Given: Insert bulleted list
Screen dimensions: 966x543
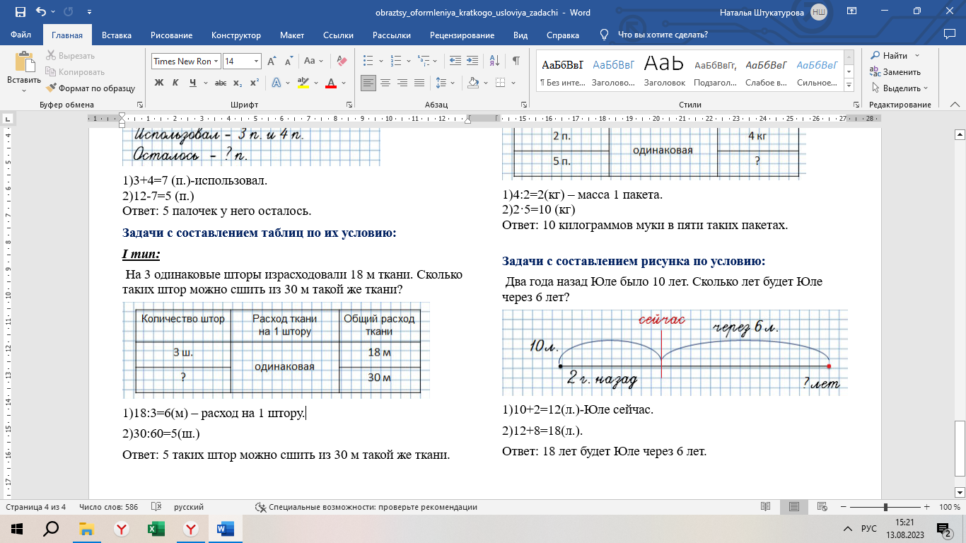Looking at the screenshot, I should coord(368,62).
